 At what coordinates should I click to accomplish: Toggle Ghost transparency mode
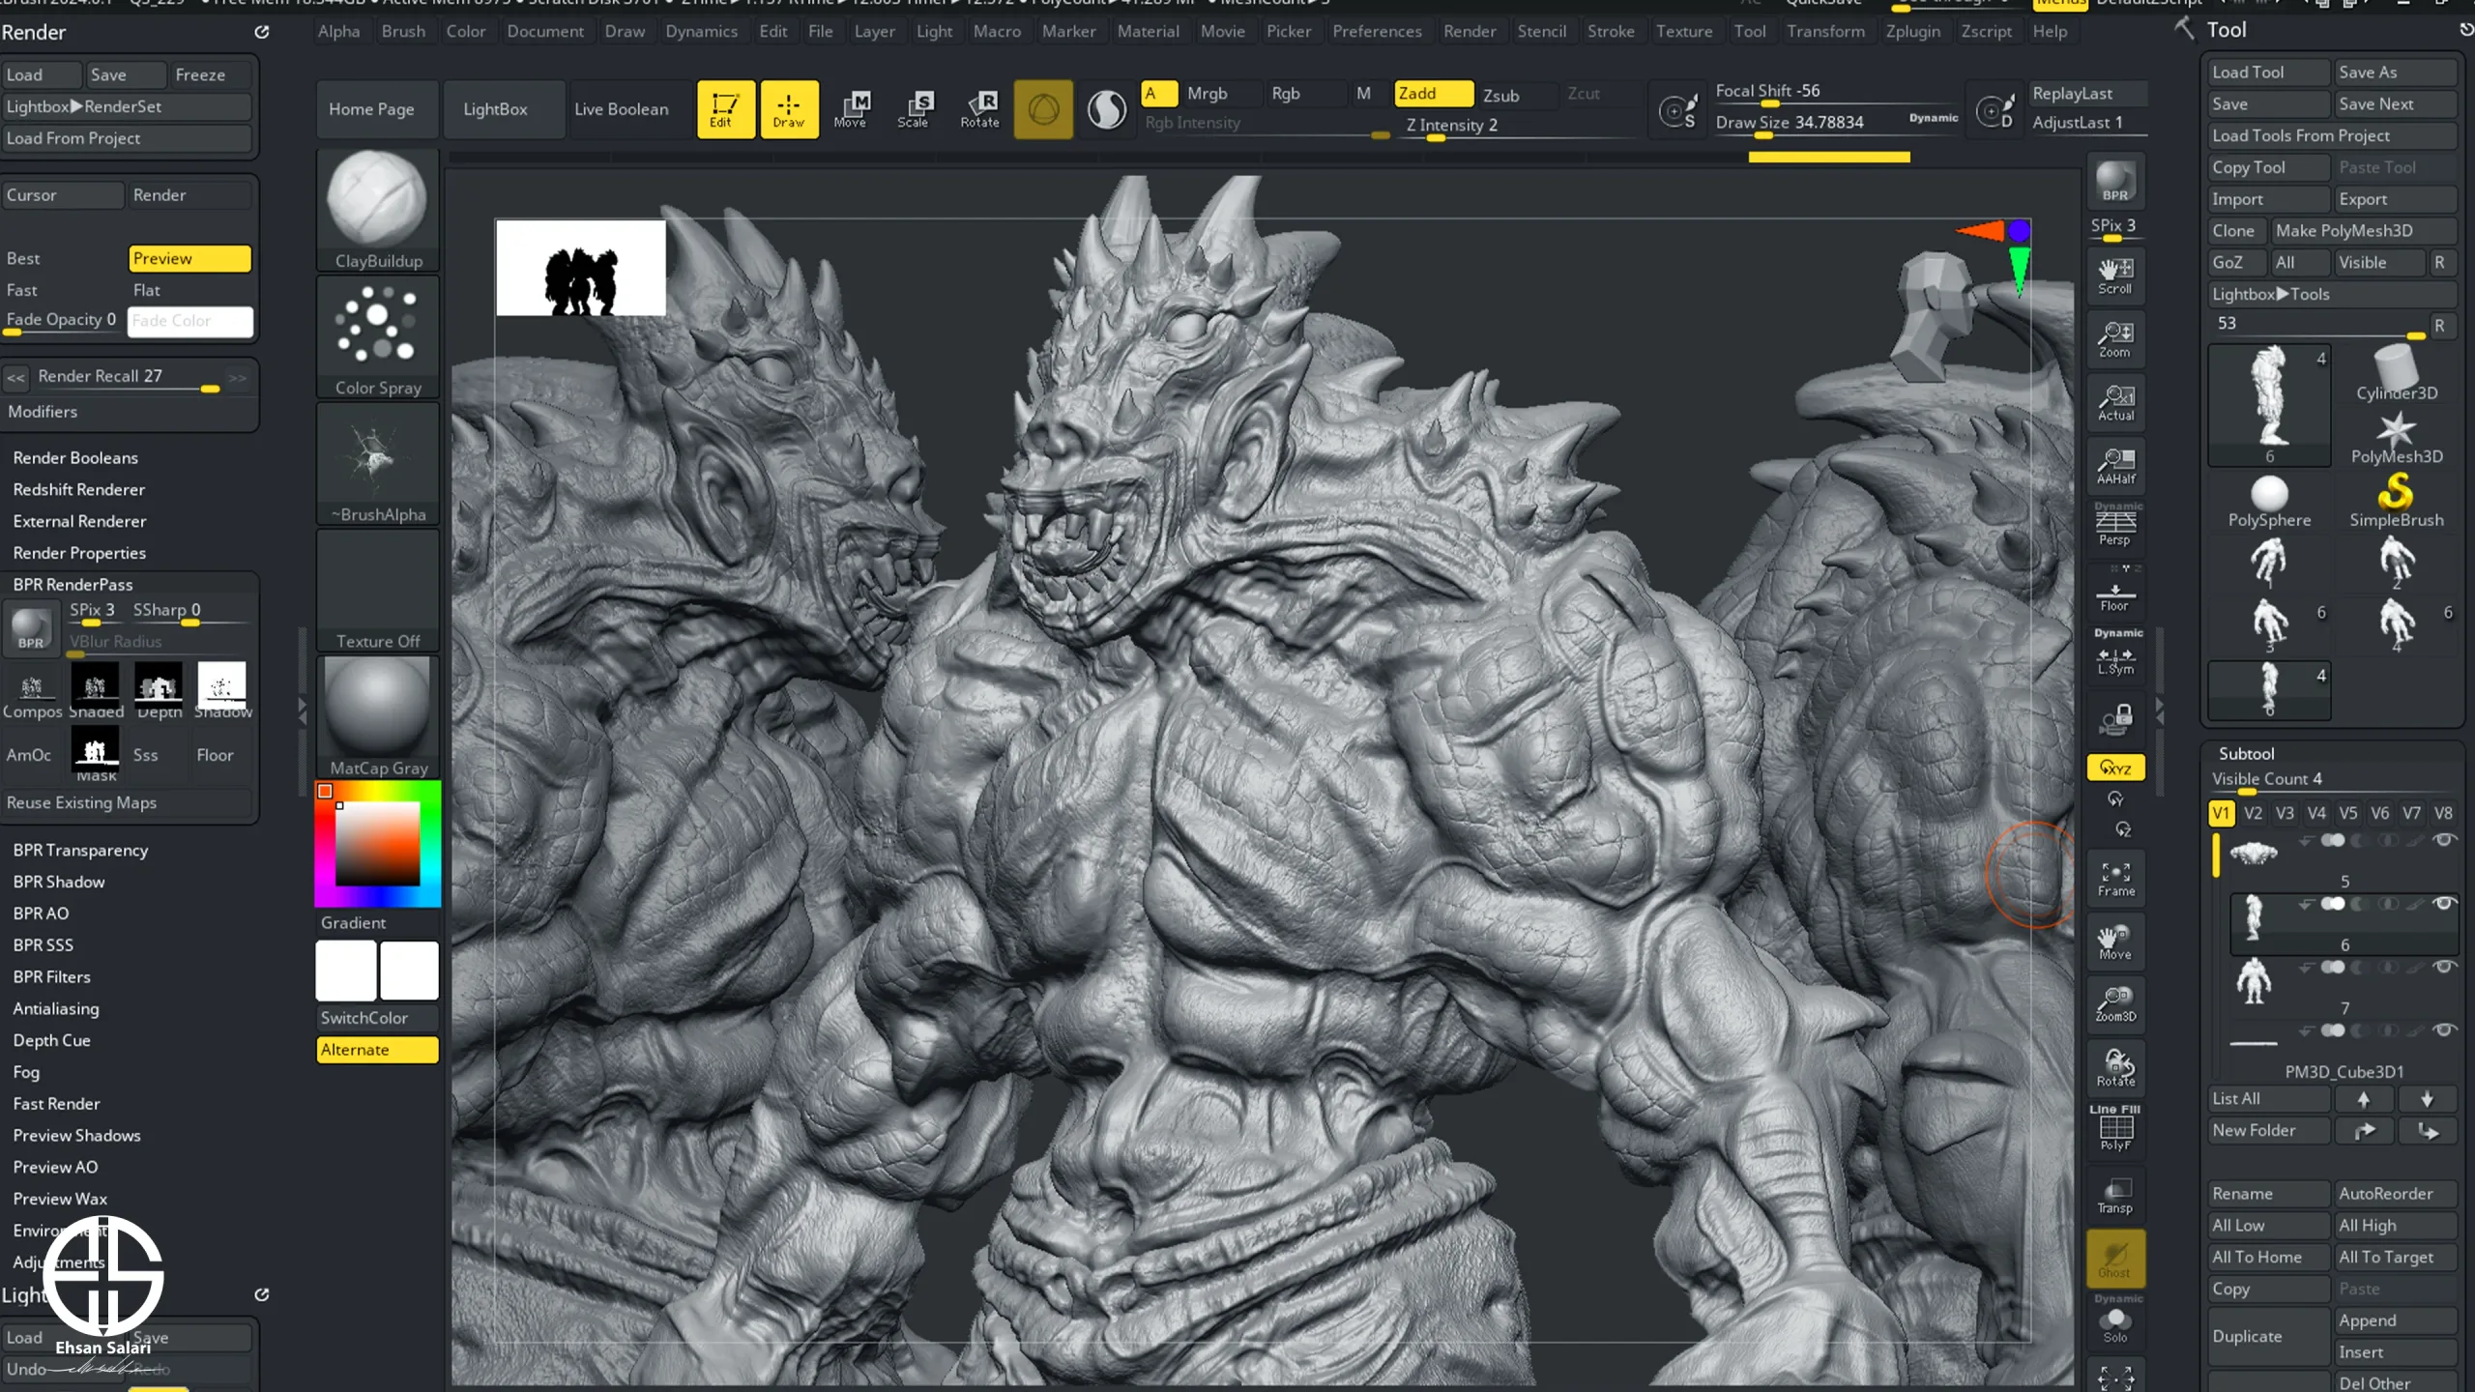click(x=2115, y=1259)
